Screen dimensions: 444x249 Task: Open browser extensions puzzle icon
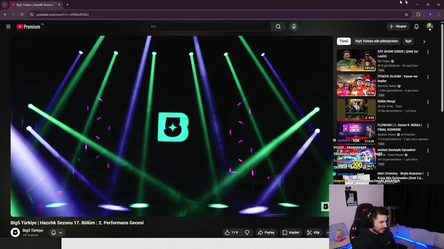[x=418, y=15]
